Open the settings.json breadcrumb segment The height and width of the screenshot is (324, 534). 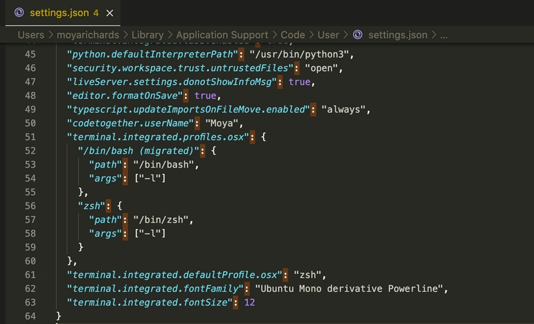point(398,35)
